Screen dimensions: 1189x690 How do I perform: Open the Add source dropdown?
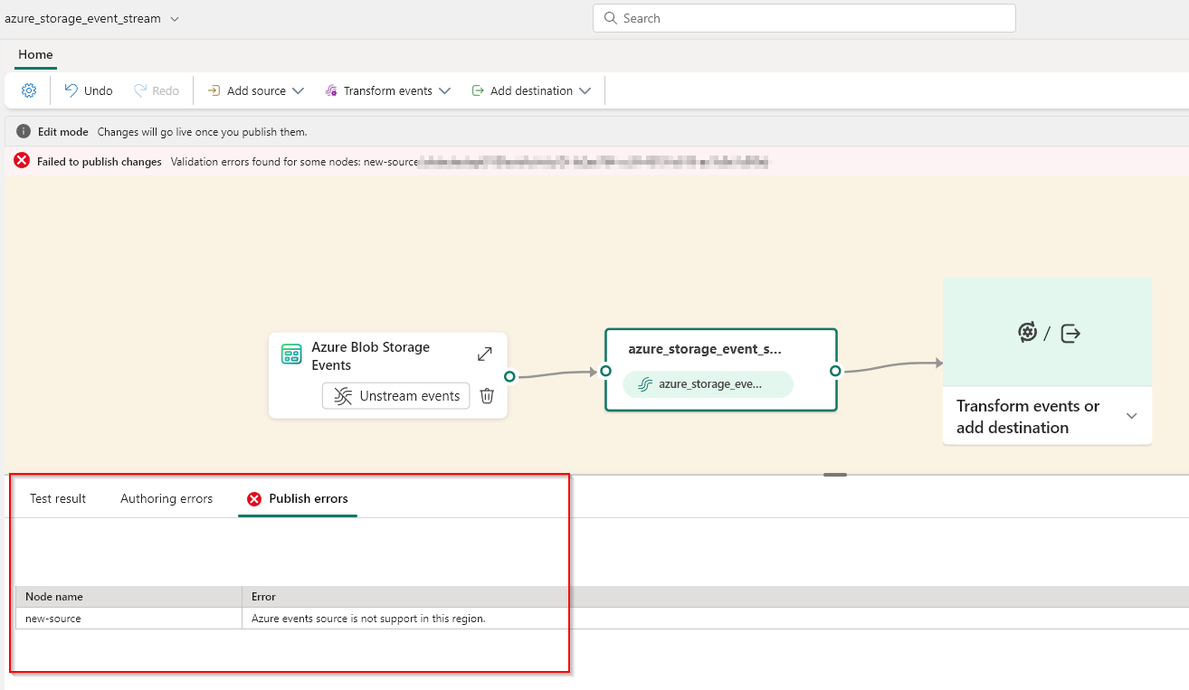(x=255, y=90)
